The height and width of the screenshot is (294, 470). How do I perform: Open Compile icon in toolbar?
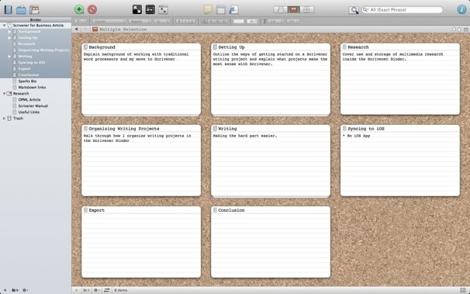point(233,9)
